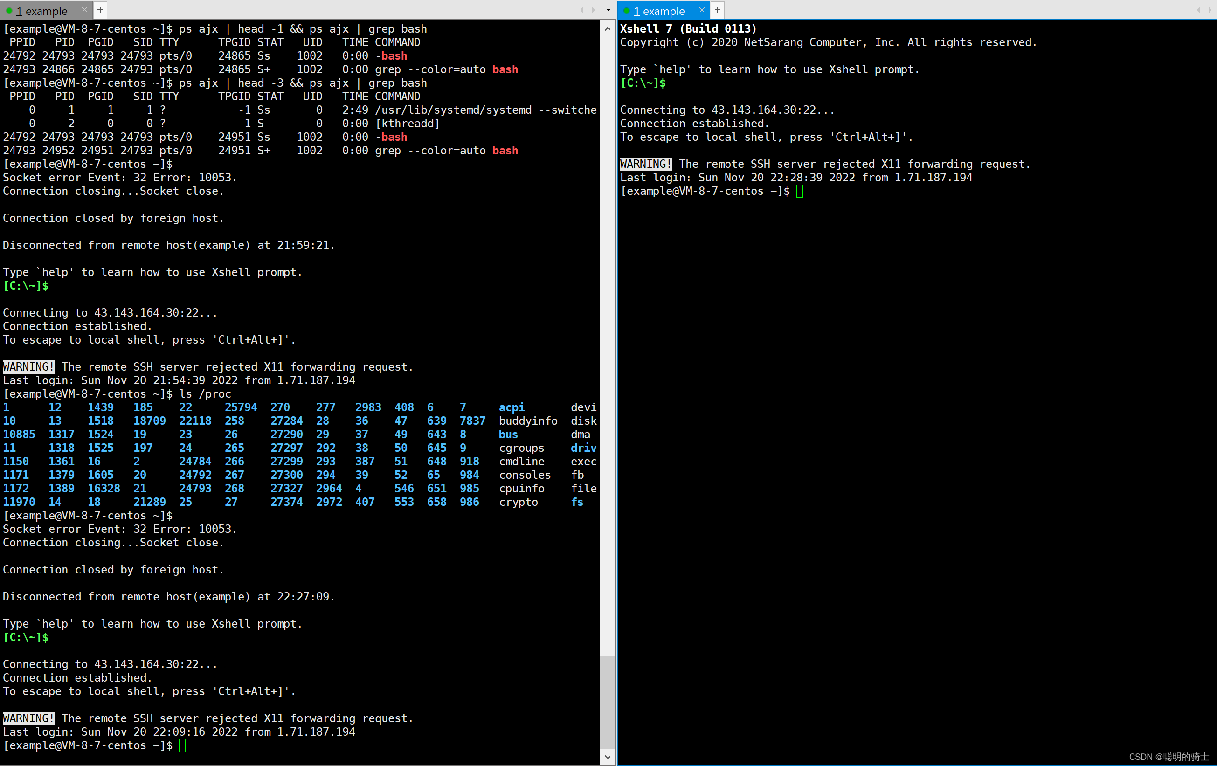Click the left tab navigation arrow in right pane
1217x766 pixels.
point(1200,10)
